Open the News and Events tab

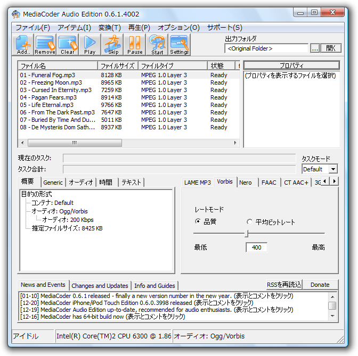[x=43, y=285]
